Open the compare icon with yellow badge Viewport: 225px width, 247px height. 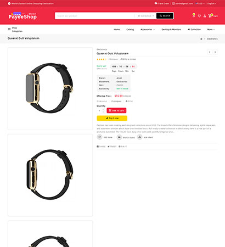click(194, 15)
